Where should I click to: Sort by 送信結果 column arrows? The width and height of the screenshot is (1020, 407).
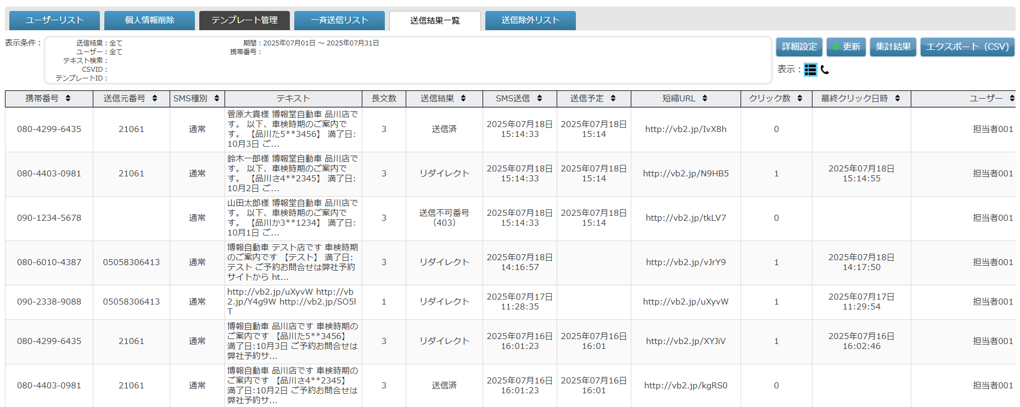tap(463, 99)
